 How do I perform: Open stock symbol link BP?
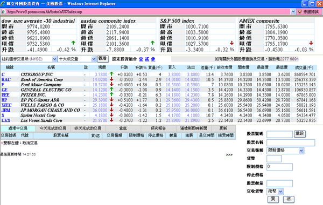pos(4,100)
